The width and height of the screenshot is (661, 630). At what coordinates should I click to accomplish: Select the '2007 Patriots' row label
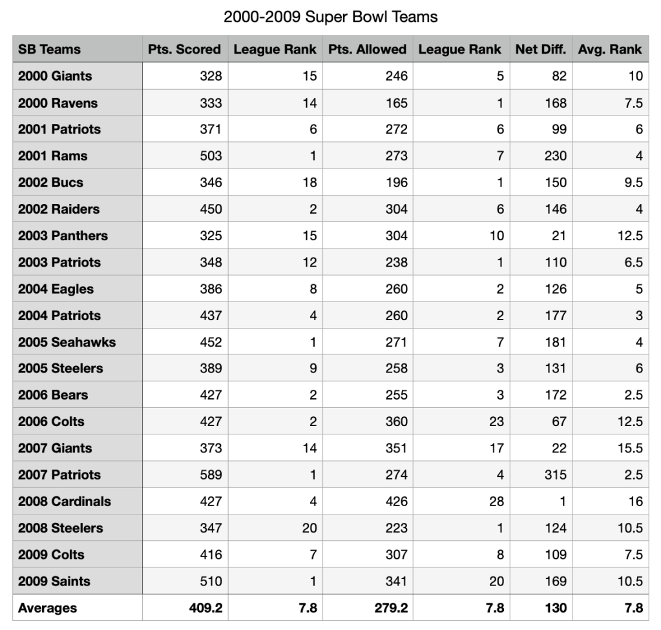pos(59,475)
